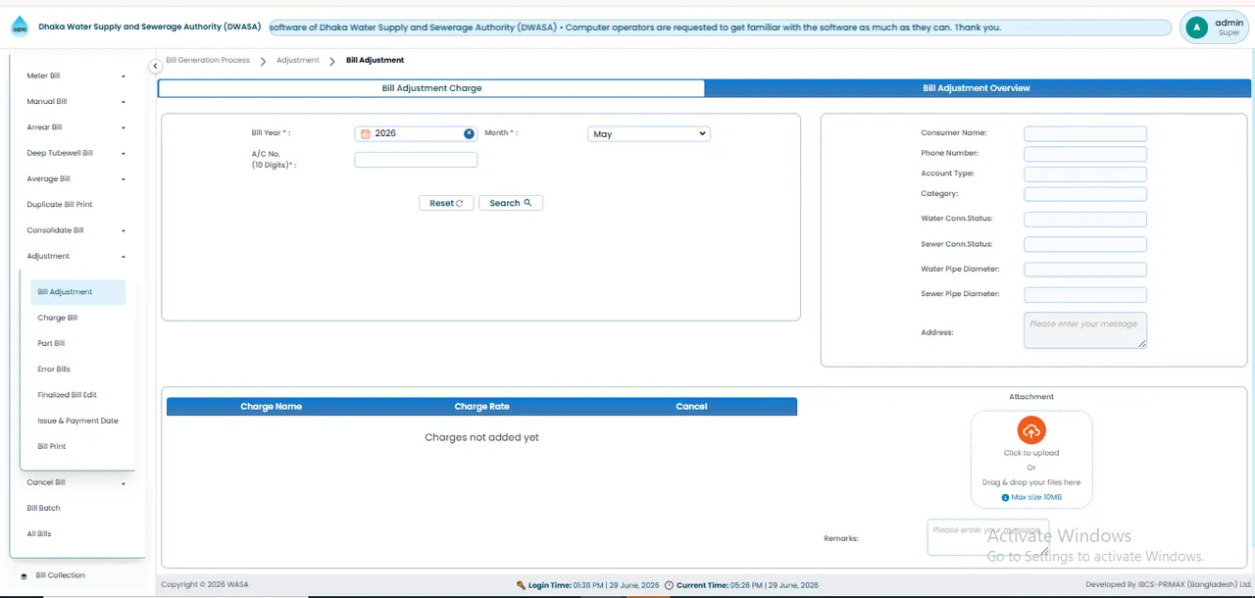Click the orange cloud upload icon
The width and height of the screenshot is (1255, 598).
tap(1031, 431)
